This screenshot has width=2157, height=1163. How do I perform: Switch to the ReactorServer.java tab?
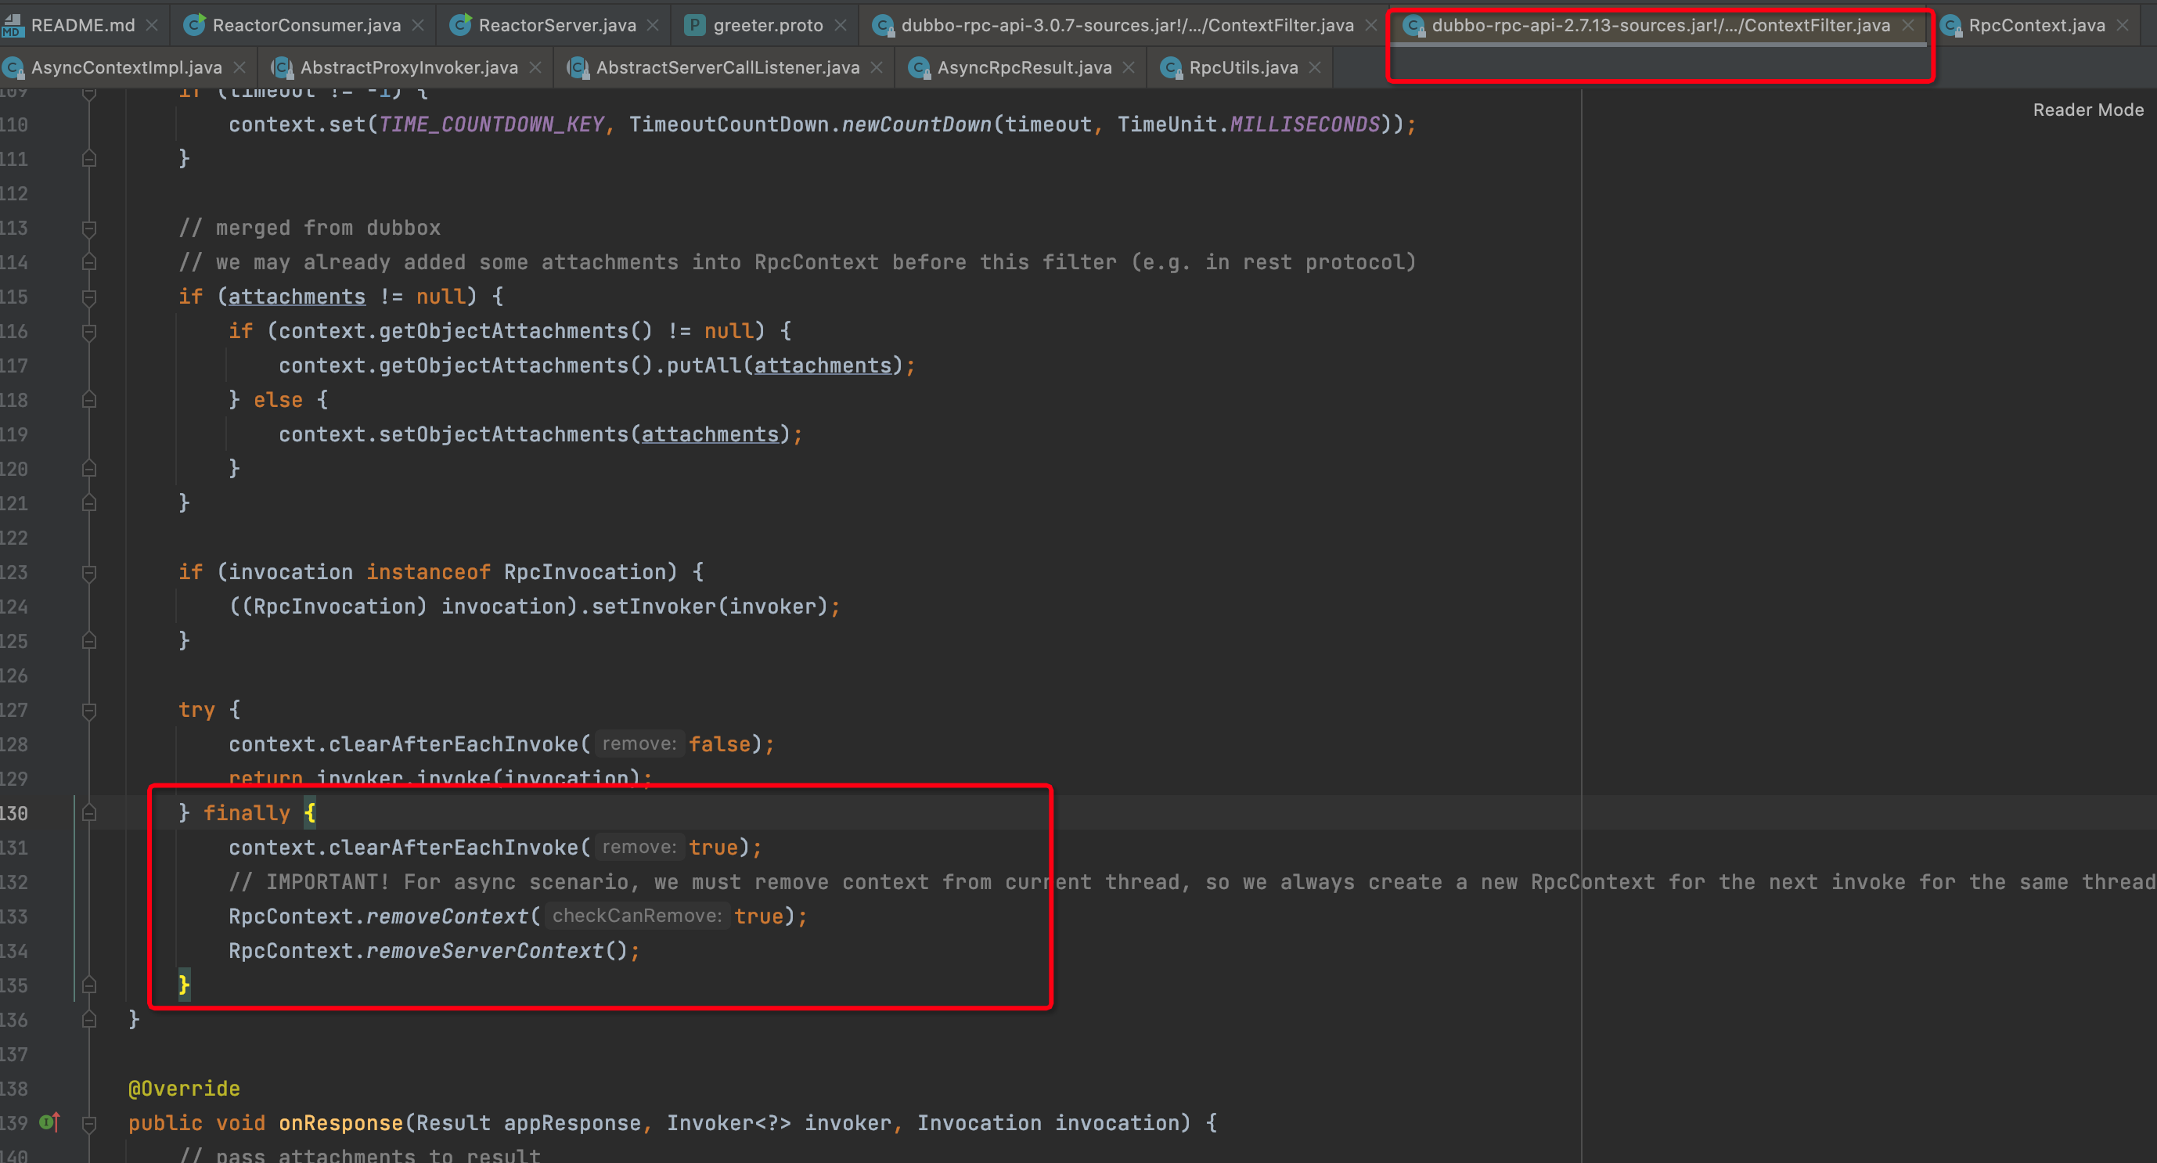(x=556, y=26)
